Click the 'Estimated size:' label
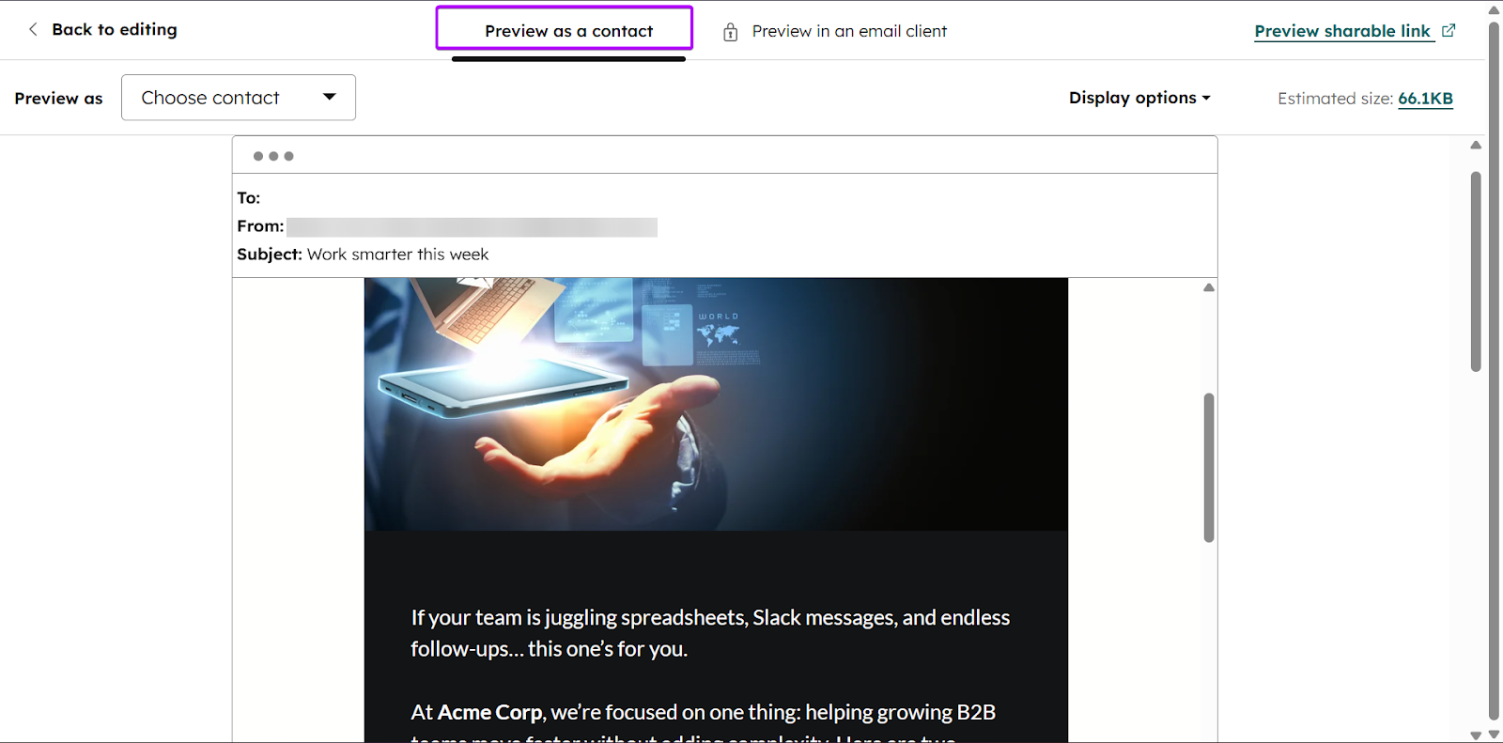This screenshot has width=1503, height=743. pyautogui.click(x=1335, y=98)
